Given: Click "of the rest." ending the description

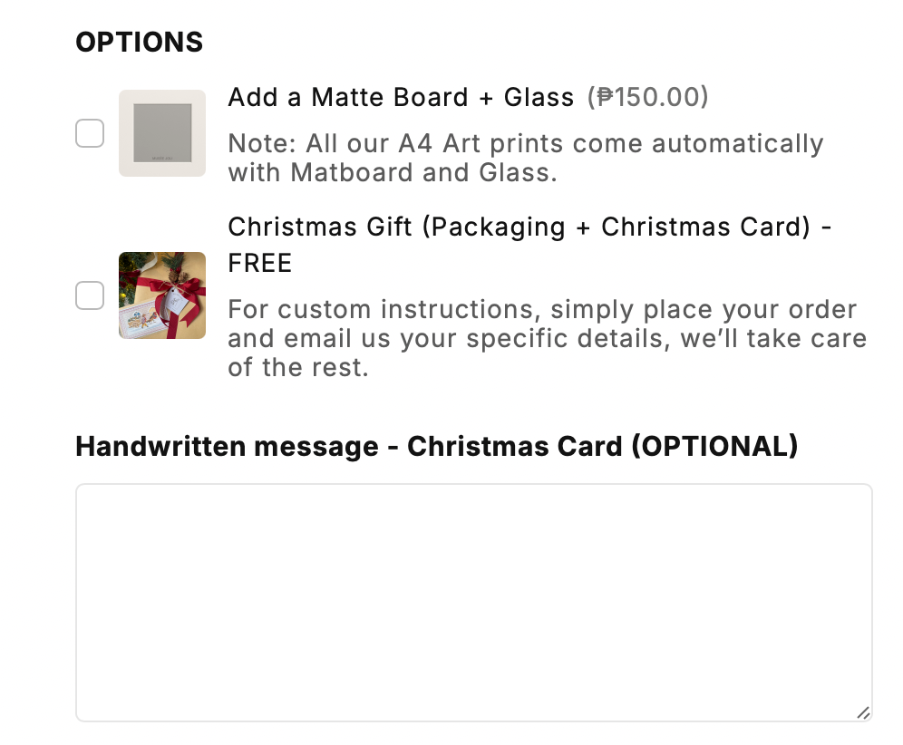Looking at the screenshot, I should pos(298,368).
